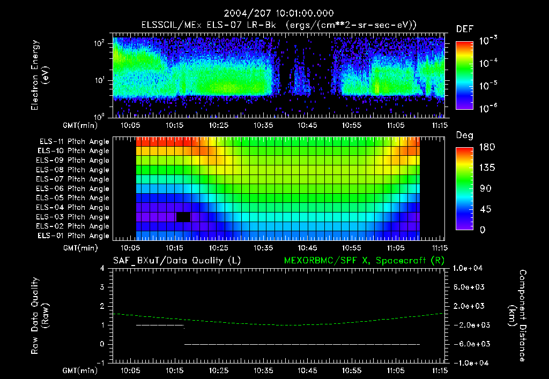
Task: Click the '2.0e+03' right axis value
Action: (x=469, y=306)
